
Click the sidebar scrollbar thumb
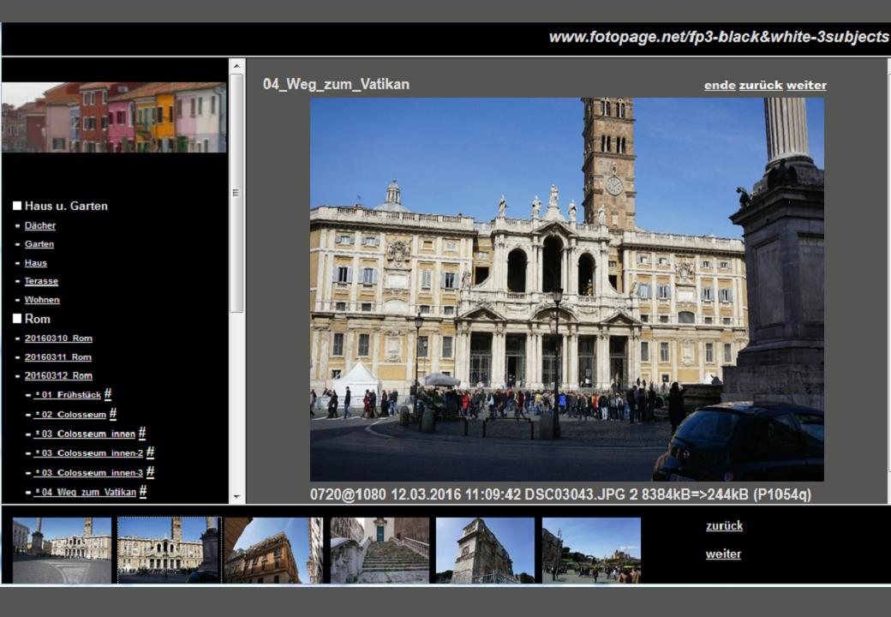tap(237, 193)
